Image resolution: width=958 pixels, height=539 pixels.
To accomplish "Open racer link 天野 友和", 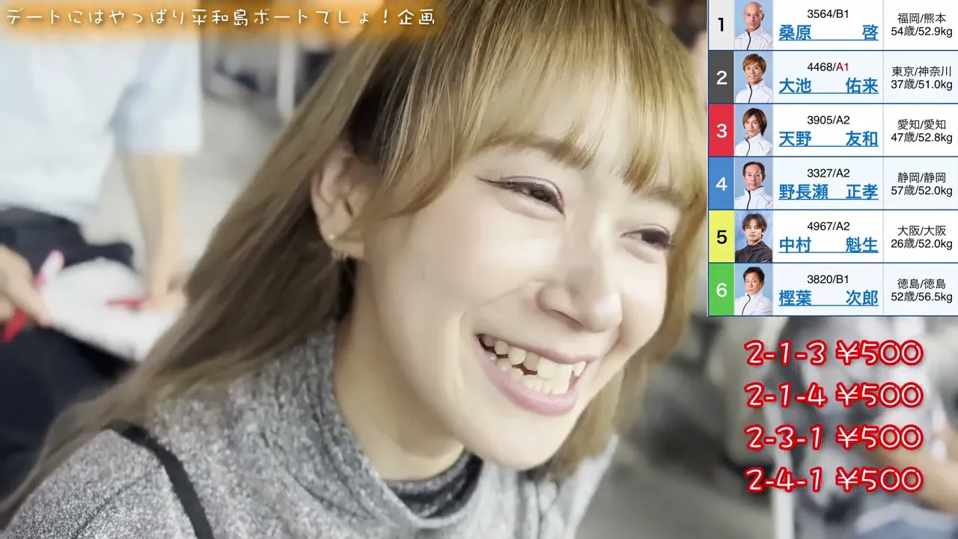I will (x=828, y=139).
